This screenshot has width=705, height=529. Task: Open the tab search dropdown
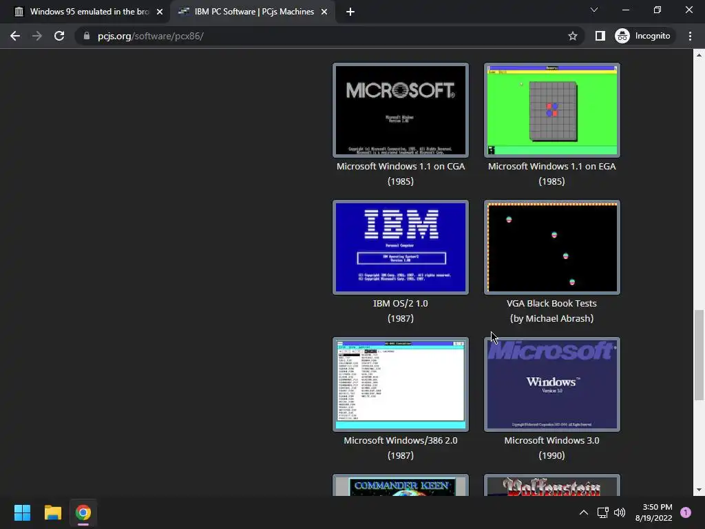click(x=594, y=10)
